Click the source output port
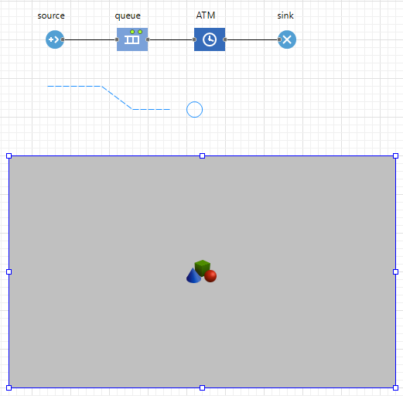This screenshot has height=396, width=403. point(63,39)
